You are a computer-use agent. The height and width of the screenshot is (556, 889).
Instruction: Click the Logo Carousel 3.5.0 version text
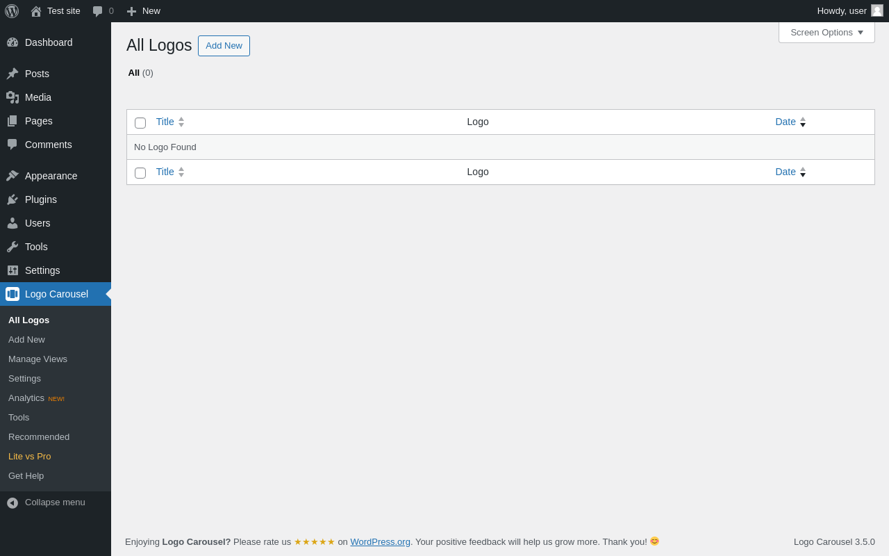tap(834, 541)
